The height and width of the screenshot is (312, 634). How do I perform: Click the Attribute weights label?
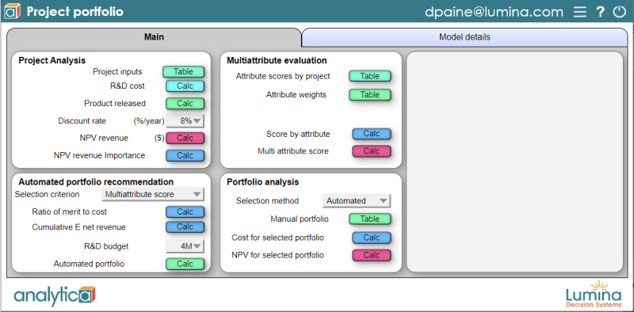pos(296,95)
